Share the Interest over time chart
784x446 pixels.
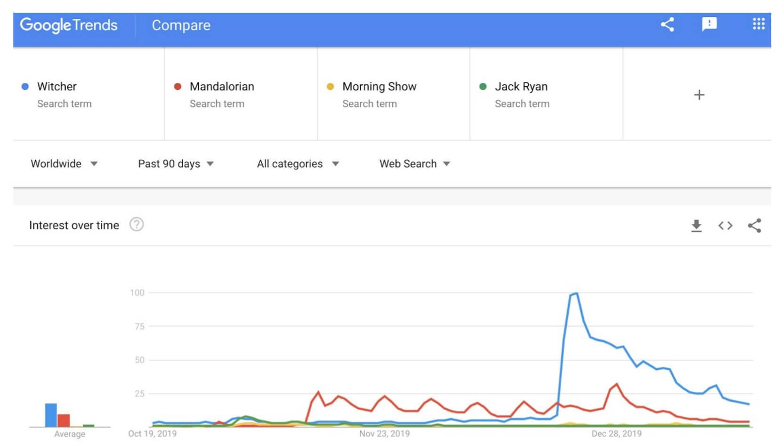tap(754, 226)
